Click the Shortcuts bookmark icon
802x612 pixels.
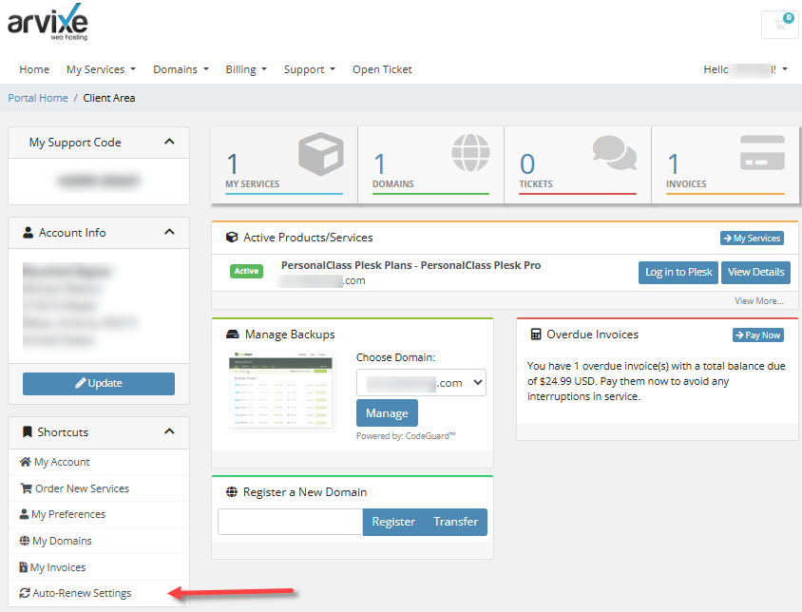[x=28, y=431]
